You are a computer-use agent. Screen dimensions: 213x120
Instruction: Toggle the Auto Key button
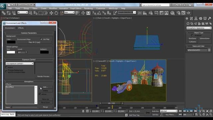[x=155, y=111]
